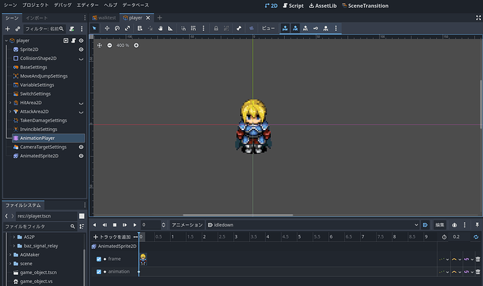Image resolution: width=483 pixels, height=286 pixels.
Task: Select the Ruler Mode tool
Action: (x=170, y=29)
